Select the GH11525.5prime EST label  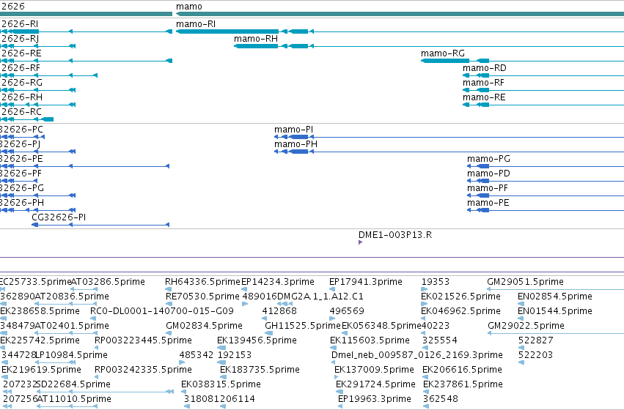303,326
